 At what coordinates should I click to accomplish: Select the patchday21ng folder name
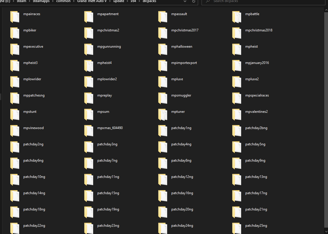click(x=256, y=209)
